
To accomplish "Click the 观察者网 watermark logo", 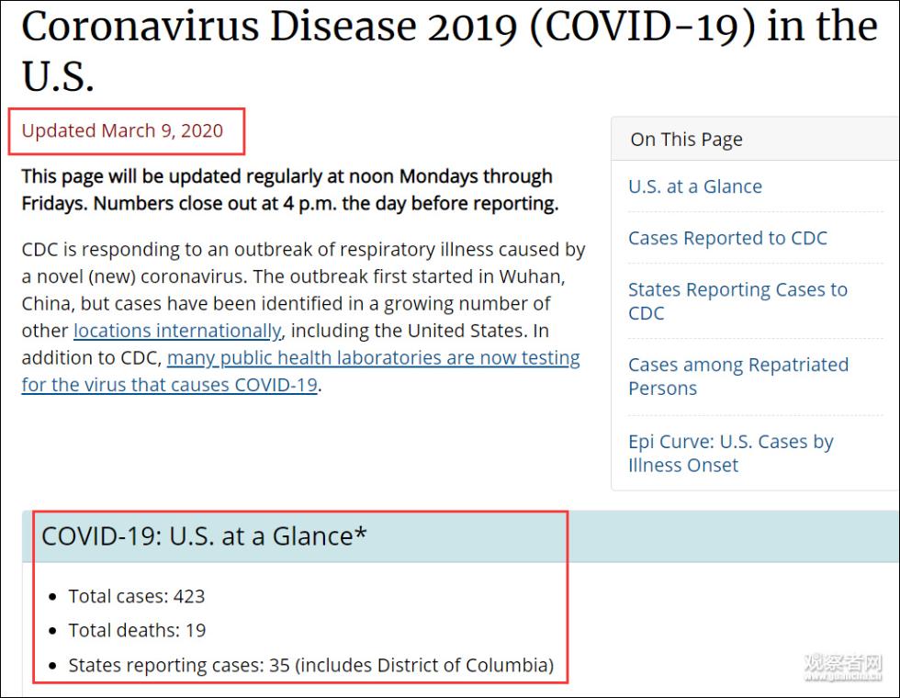I will click(x=842, y=667).
